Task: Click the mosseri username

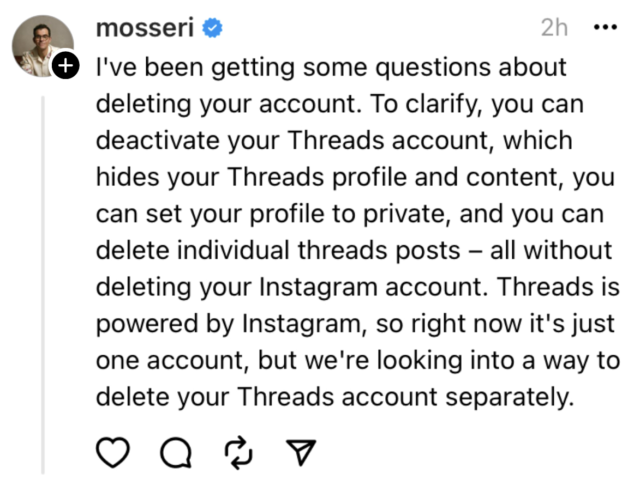Action: (145, 28)
